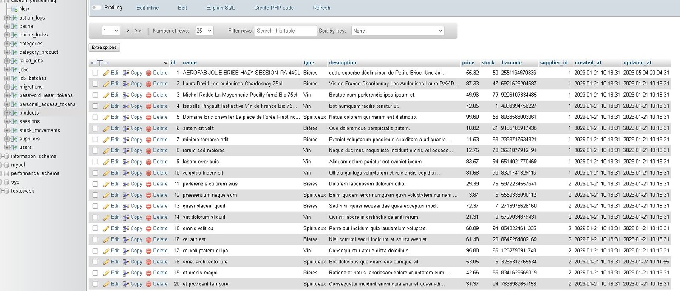
Task: Click red Delete icon for labore error quis
Action: coord(148,162)
